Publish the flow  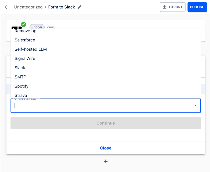click(x=197, y=7)
